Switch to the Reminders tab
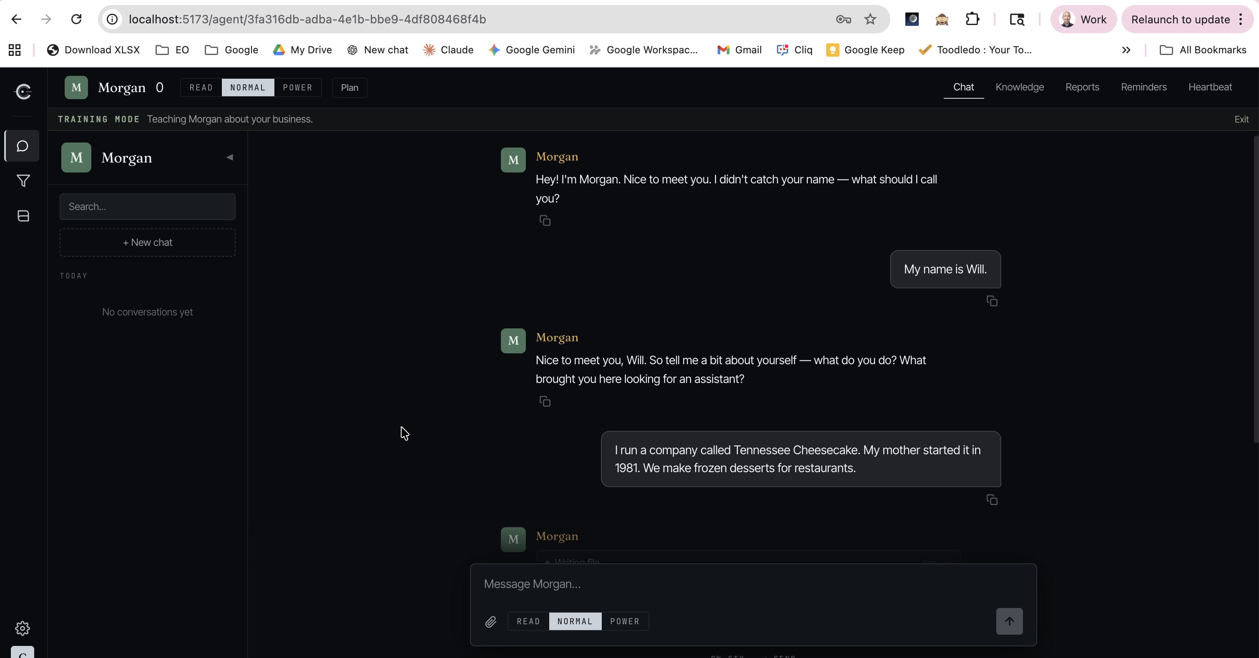Viewport: 1259px width, 658px height. tap(1143, 87)
